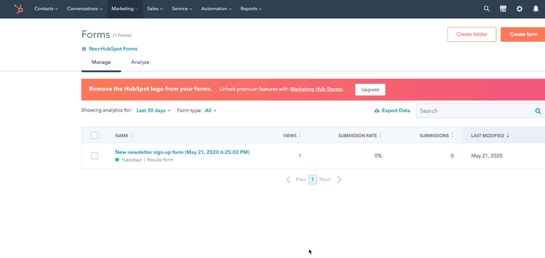This screenshot has width=545, height=258.
Task: Sort by Views column arrows
Action: click(300, 135)
